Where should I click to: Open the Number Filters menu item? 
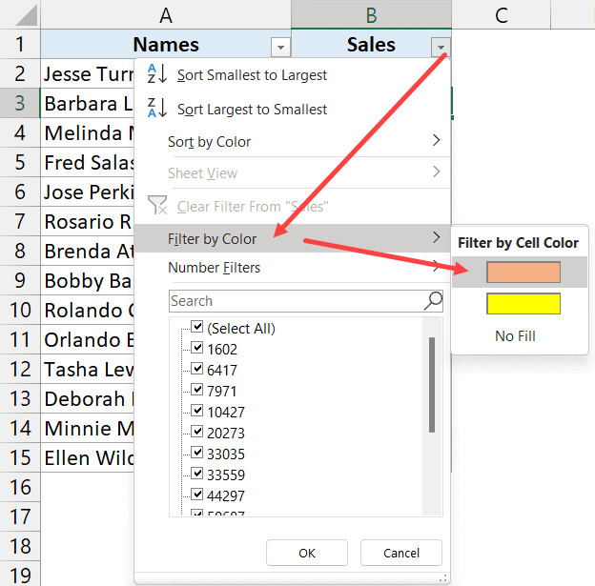click(214, 268)
